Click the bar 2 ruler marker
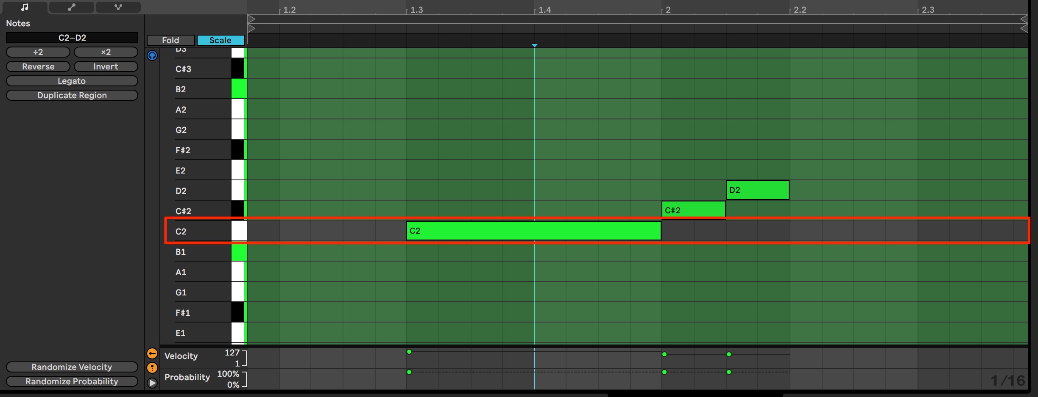Screen dimensions: 1038x397 (668, 10)
